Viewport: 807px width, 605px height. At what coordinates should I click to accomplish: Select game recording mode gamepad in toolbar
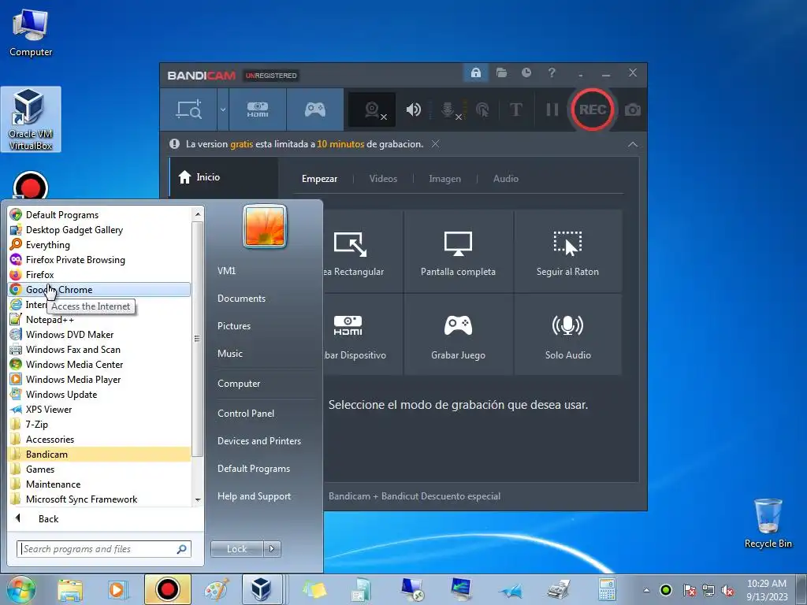point(315,109)
